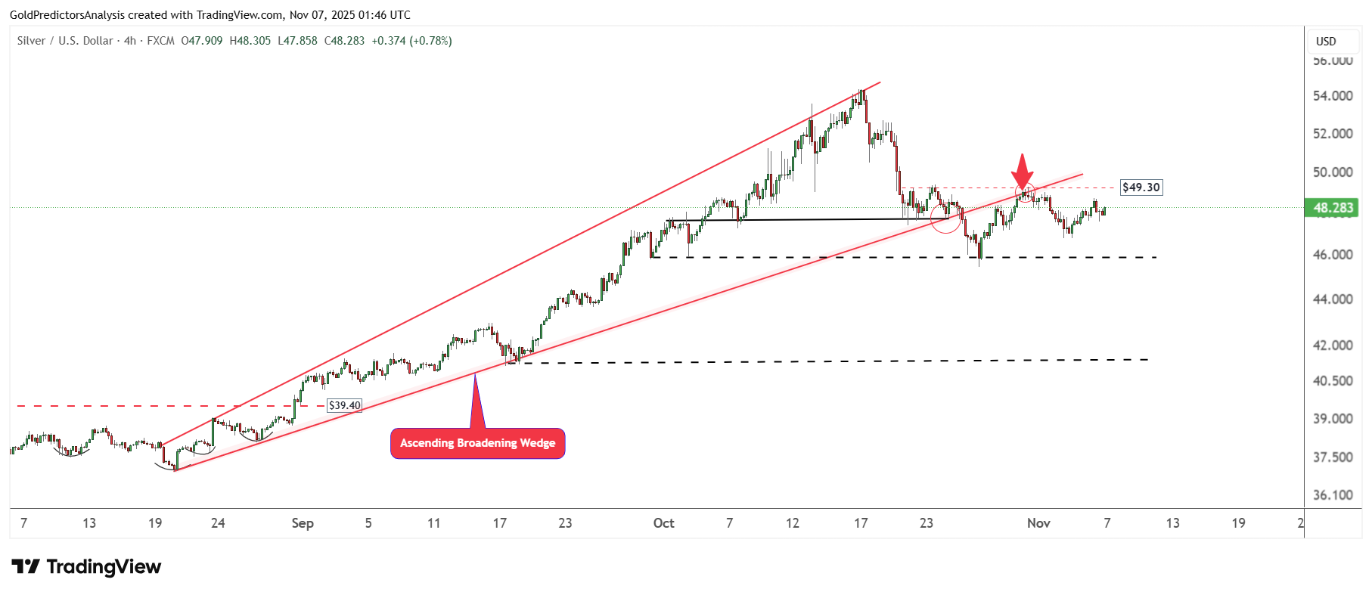Screen dimensions: 1372x595
Task: Select the $49.30 price label
Action: [1141, 187]
